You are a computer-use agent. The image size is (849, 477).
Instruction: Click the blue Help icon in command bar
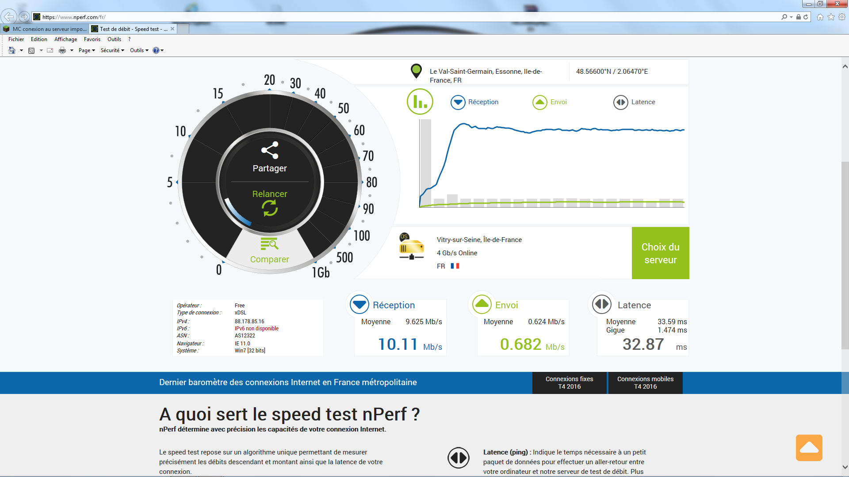point(156,50)
